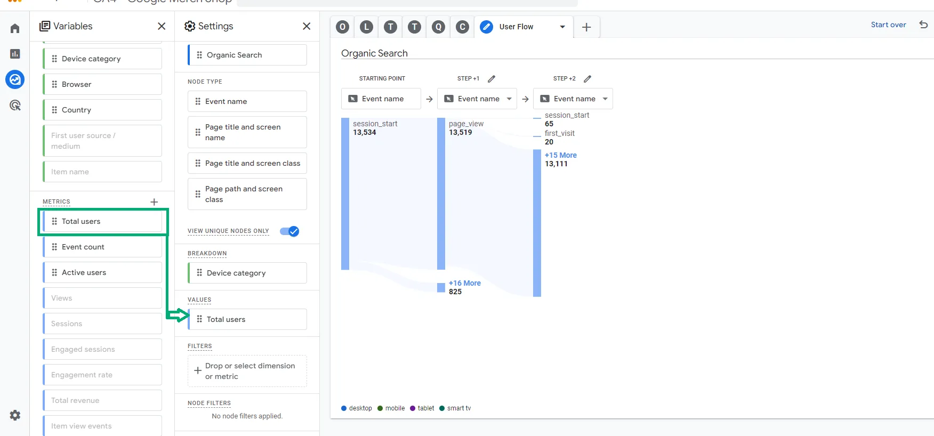The width and height of the screenshot is (934, 436).
Task: Switch to the O tab
Action: [x=343, y=27]
